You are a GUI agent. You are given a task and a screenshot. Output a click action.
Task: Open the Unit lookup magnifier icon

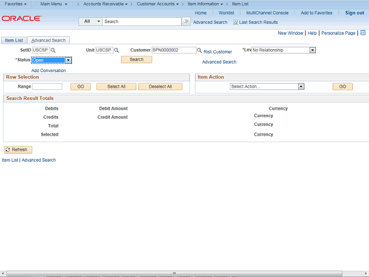116,50
